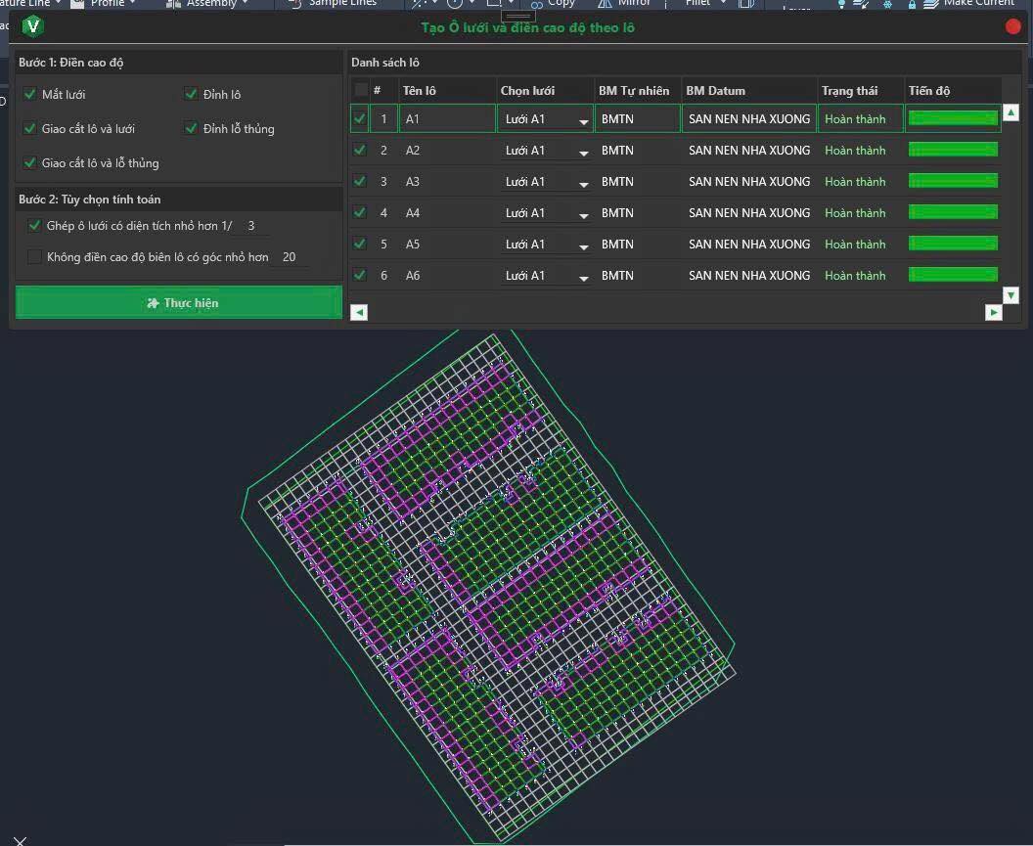Click the Hoàn thành status of lot A5

click(855, 244)
